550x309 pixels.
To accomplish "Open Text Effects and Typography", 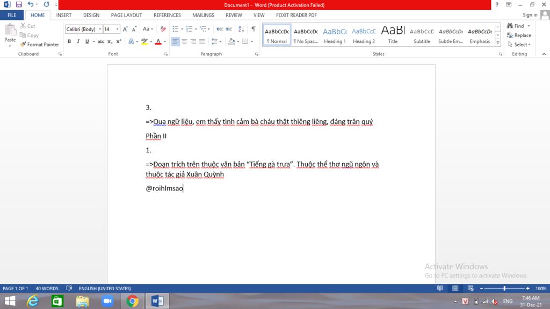I will (x=131, y=41).
